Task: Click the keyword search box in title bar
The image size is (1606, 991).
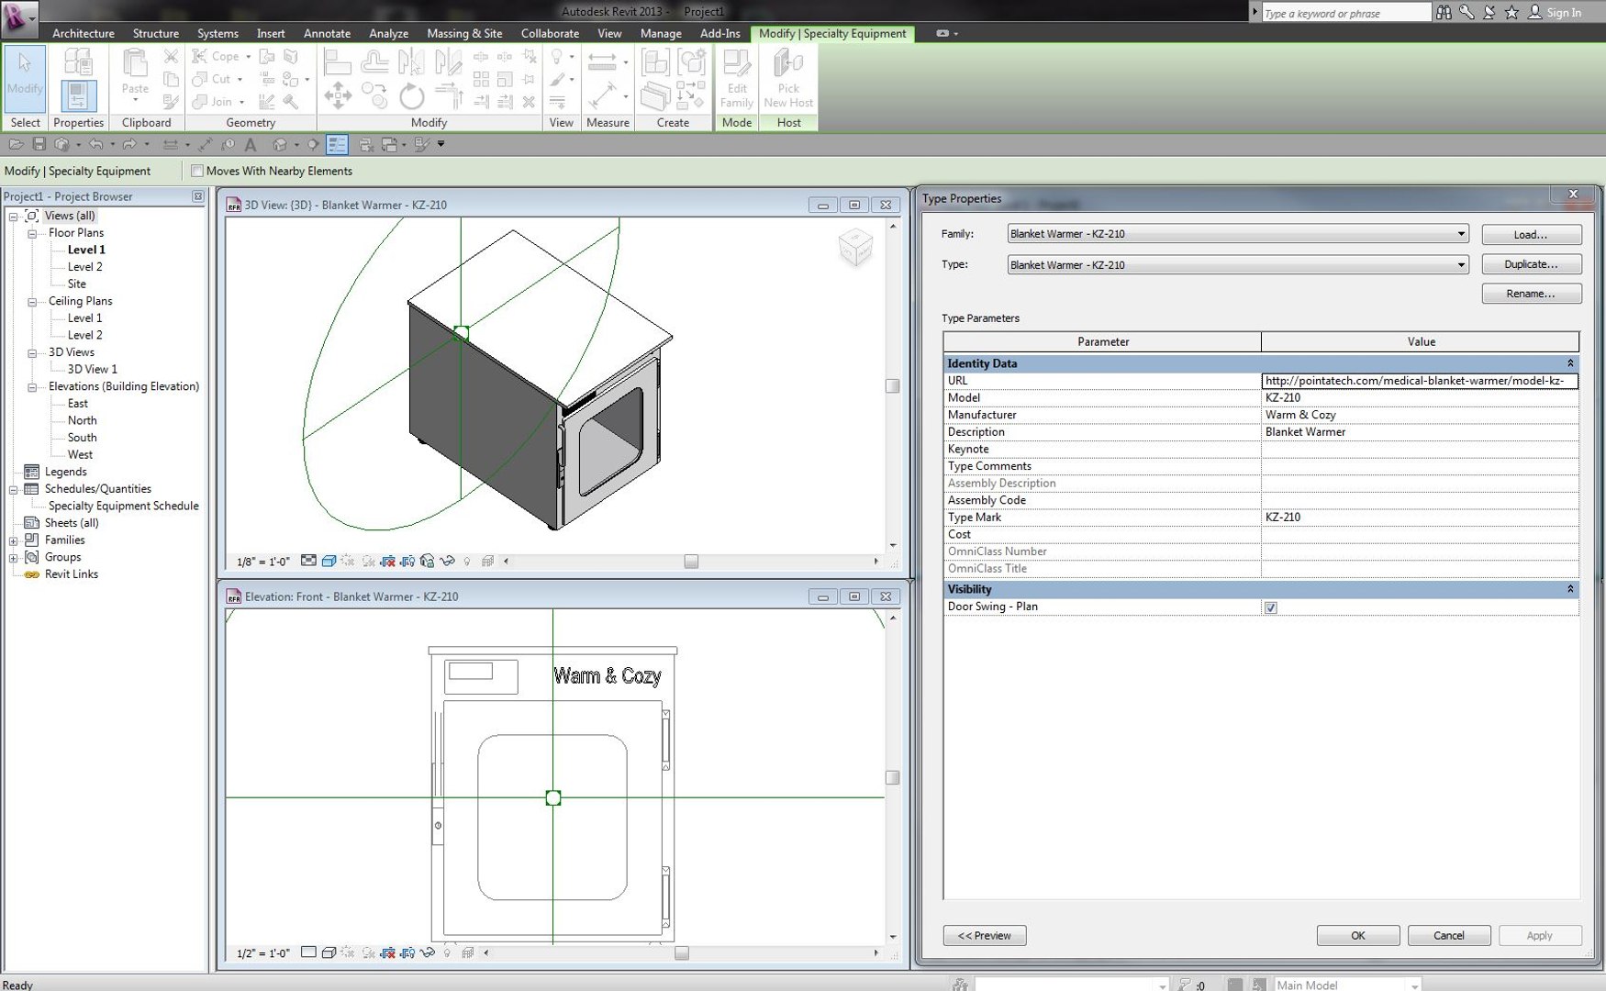Action: pos(1346,13)
